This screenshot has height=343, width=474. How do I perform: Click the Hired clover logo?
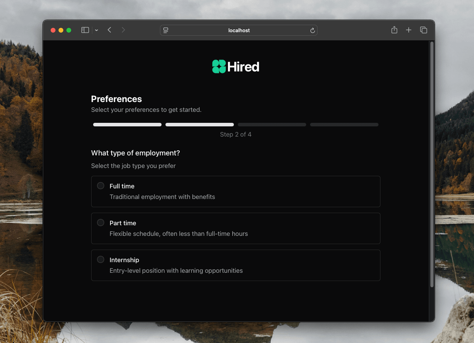click(x=219, y=66)
